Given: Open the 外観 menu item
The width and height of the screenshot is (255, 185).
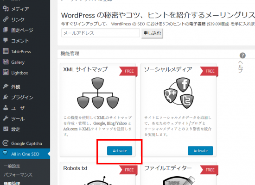Looking at the screenshot, I should tap(25, 86).
